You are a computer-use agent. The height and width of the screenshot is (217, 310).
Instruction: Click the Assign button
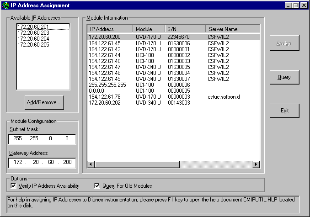[x=284, y=43]
